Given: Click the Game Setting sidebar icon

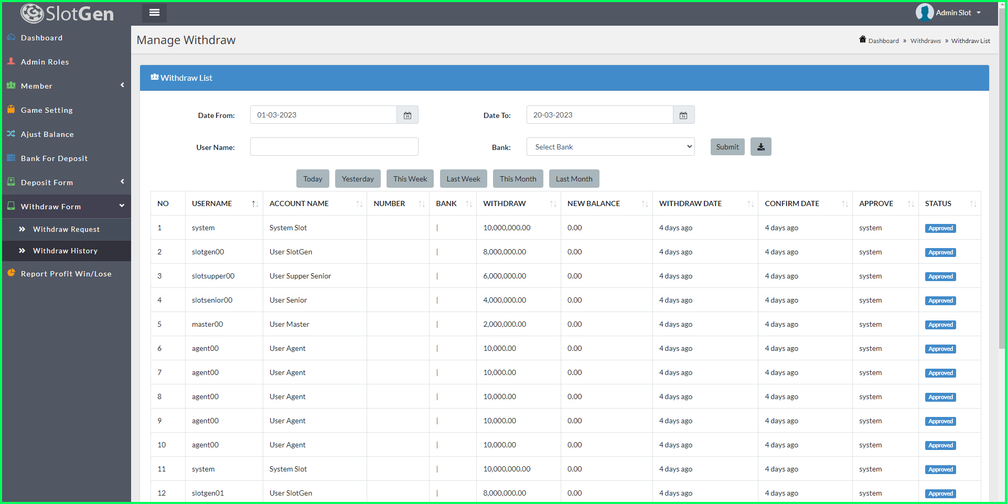Looking at the screenshot, I should (x=11, y=110).
